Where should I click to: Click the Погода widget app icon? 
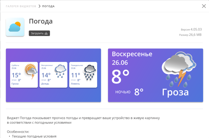[15, 27]
